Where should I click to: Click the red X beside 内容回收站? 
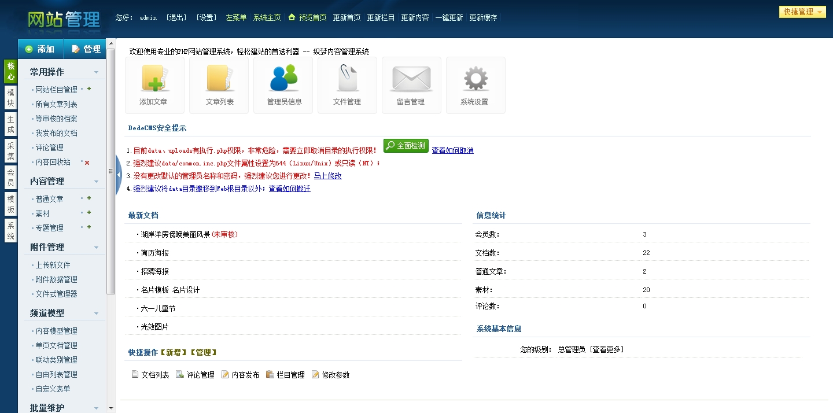pos(87,163)
